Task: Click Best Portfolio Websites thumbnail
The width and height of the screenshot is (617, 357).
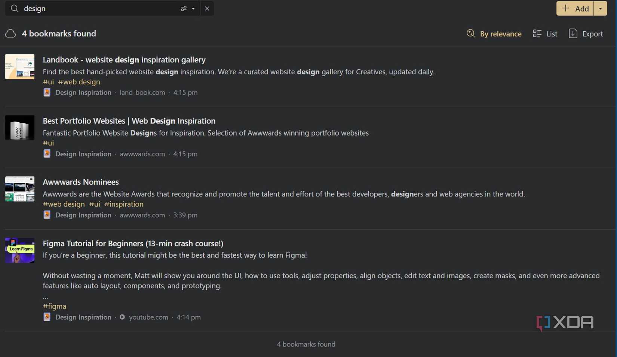Action: tap(20, 128)
